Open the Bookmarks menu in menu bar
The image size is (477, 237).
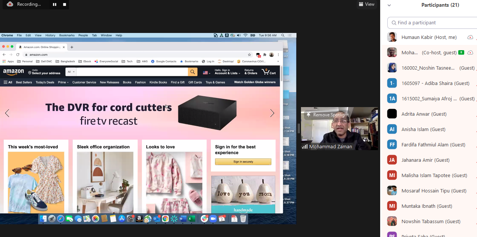(x=67, y=35)
